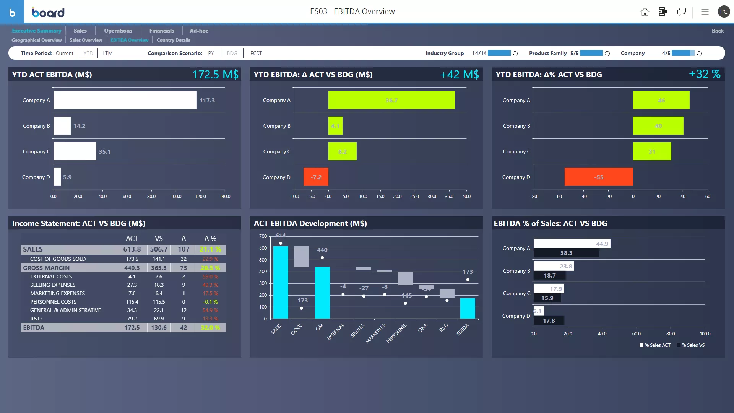Click the Executive Summary tab

pyautogui.click(x=37, y=30)
